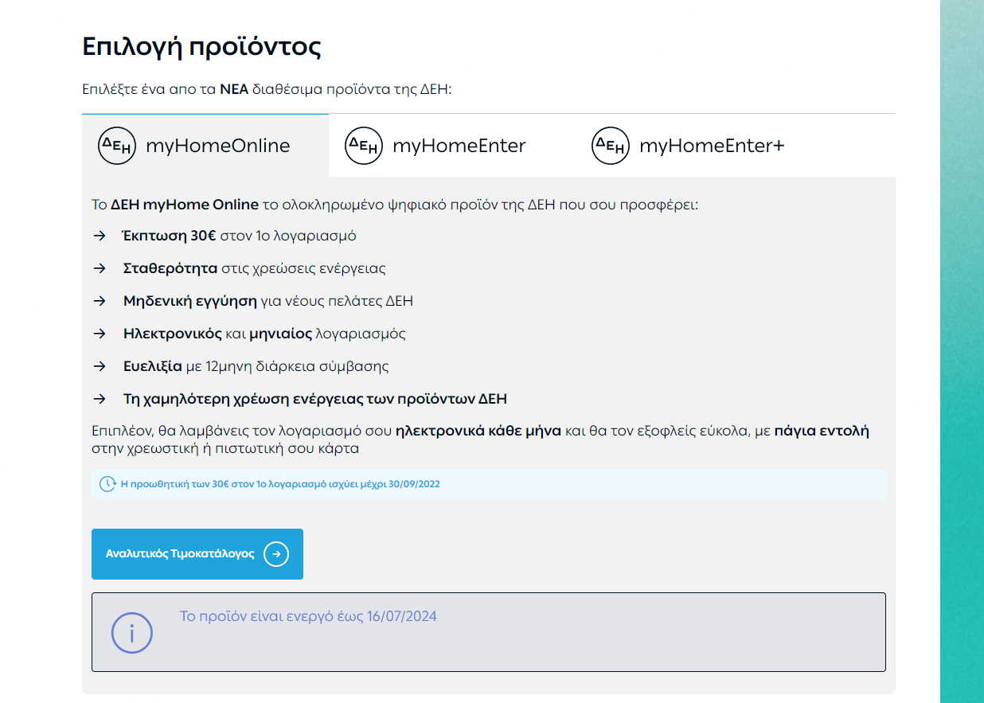Click Τη χαμηλότερη χρέωση ενέργειας των προϊόντων ΔΕΗ
This screenshot has width=984, height=703.
click(x=315, y=399)
